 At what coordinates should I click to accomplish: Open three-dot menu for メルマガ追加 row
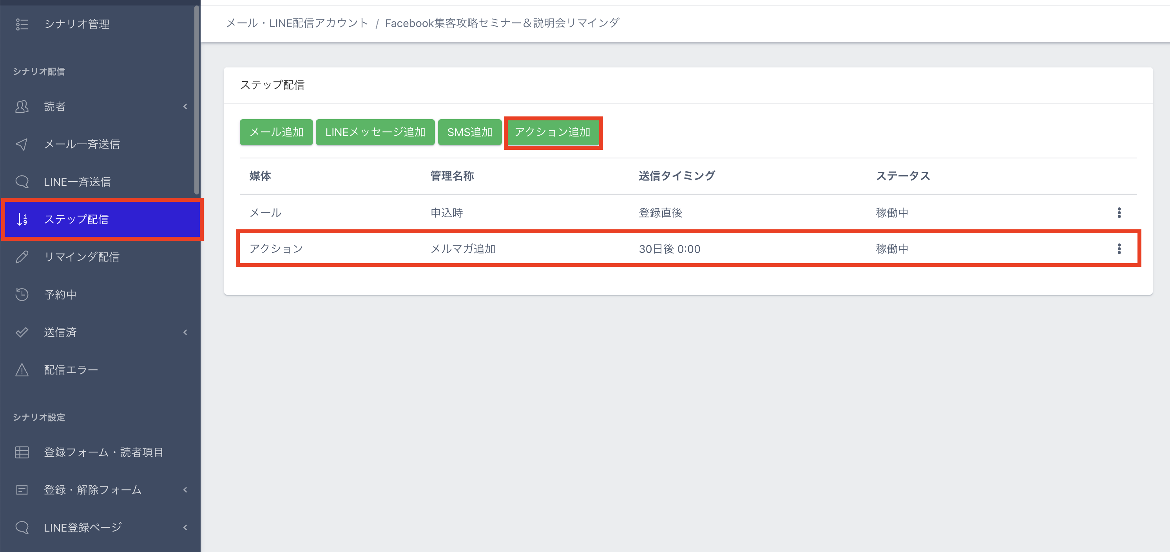click(x=1119, y=249)
